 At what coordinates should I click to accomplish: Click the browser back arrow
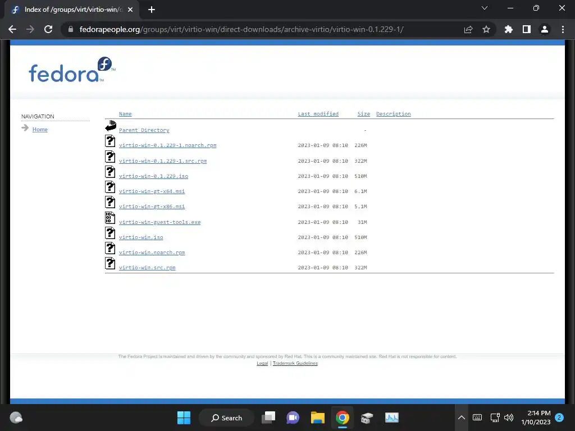pos(12,29)
